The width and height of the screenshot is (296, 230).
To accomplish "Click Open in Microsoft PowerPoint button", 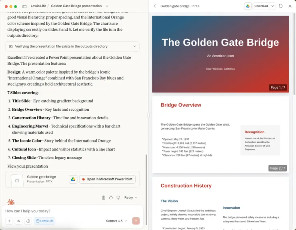I will tap(107, 179).
